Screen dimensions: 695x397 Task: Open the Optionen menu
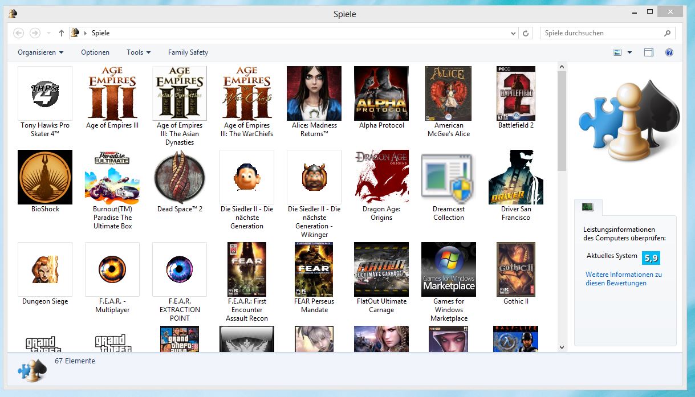tap(95, 52)
